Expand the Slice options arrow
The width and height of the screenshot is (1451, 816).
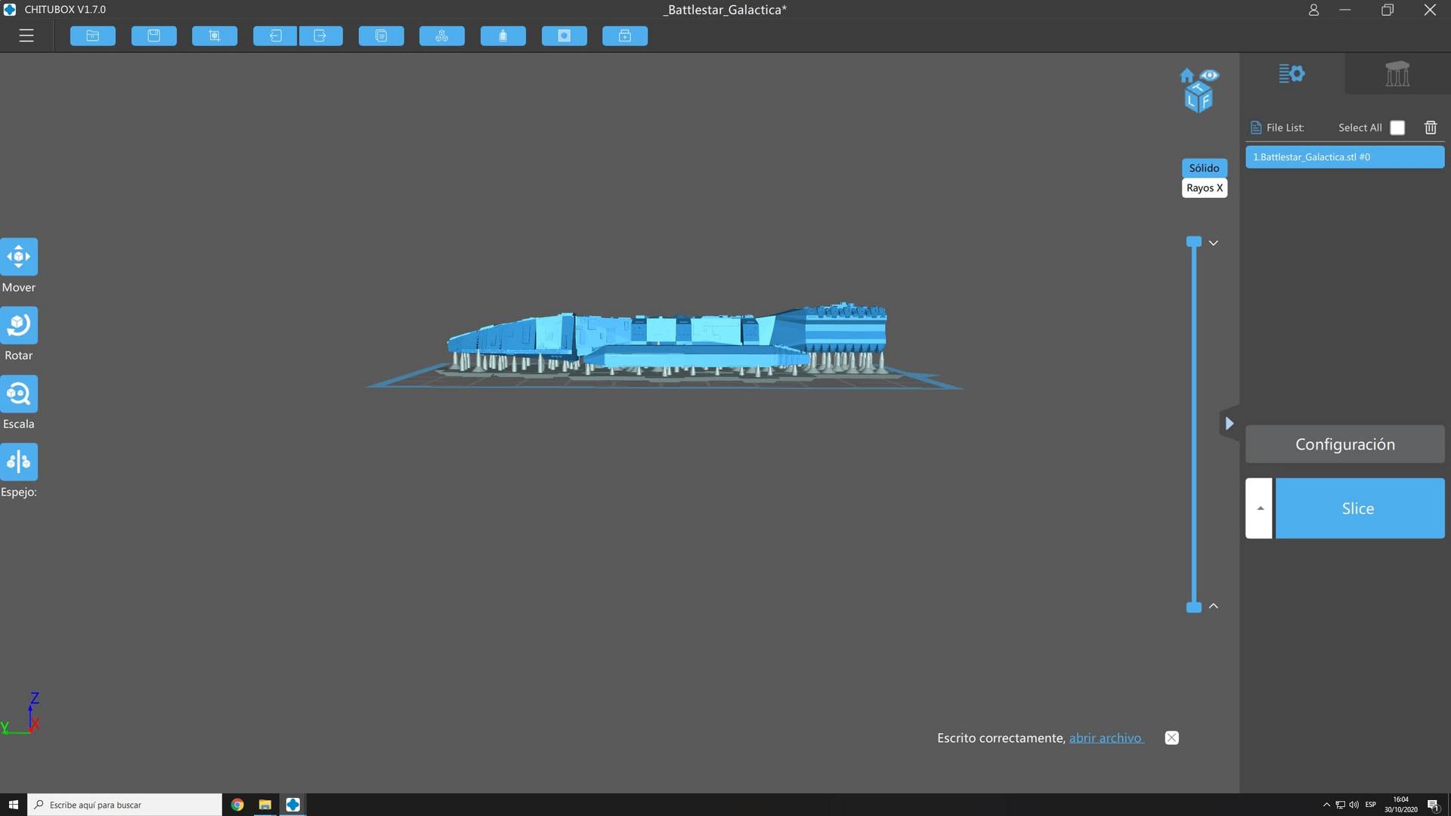pos(1259,508)
